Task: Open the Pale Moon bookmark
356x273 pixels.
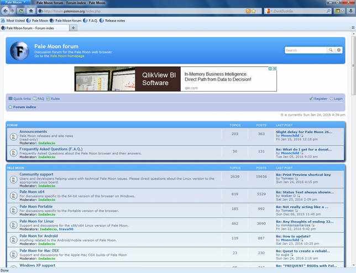Action: 38,20
